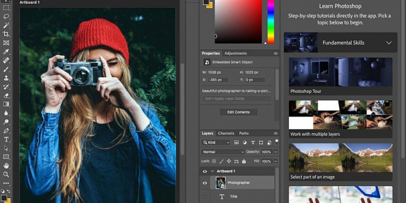The width and height of the screenshot is (406, 203).
Task: Collapse the Artboard 1 layer group
Action: point(212,172)
